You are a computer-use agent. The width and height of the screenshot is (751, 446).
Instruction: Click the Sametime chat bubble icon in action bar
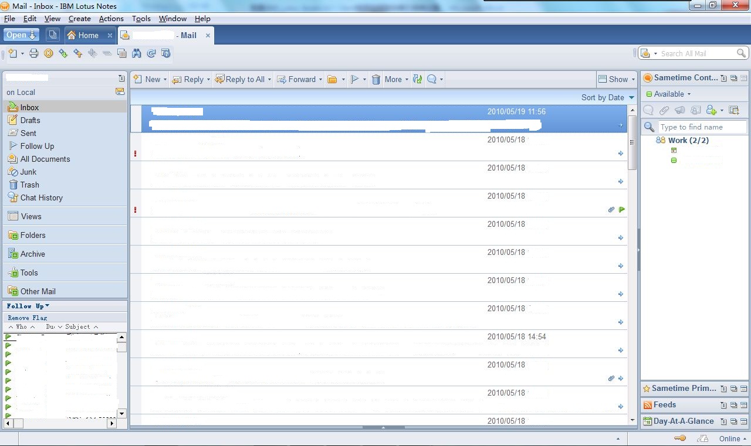pos(432,79)
